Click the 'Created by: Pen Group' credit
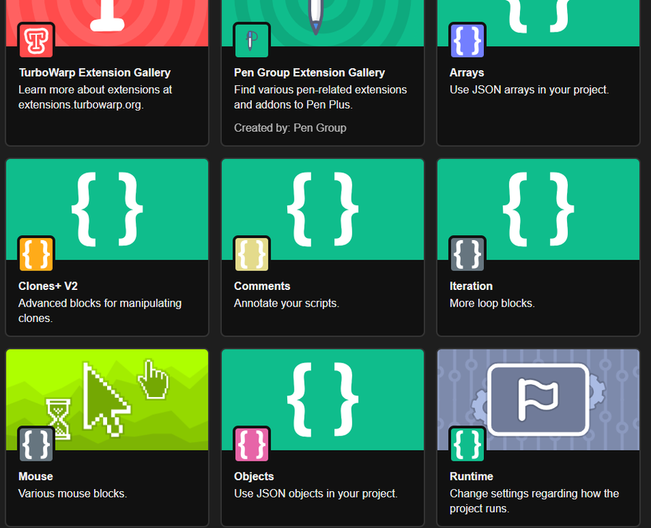 [290, 128]
